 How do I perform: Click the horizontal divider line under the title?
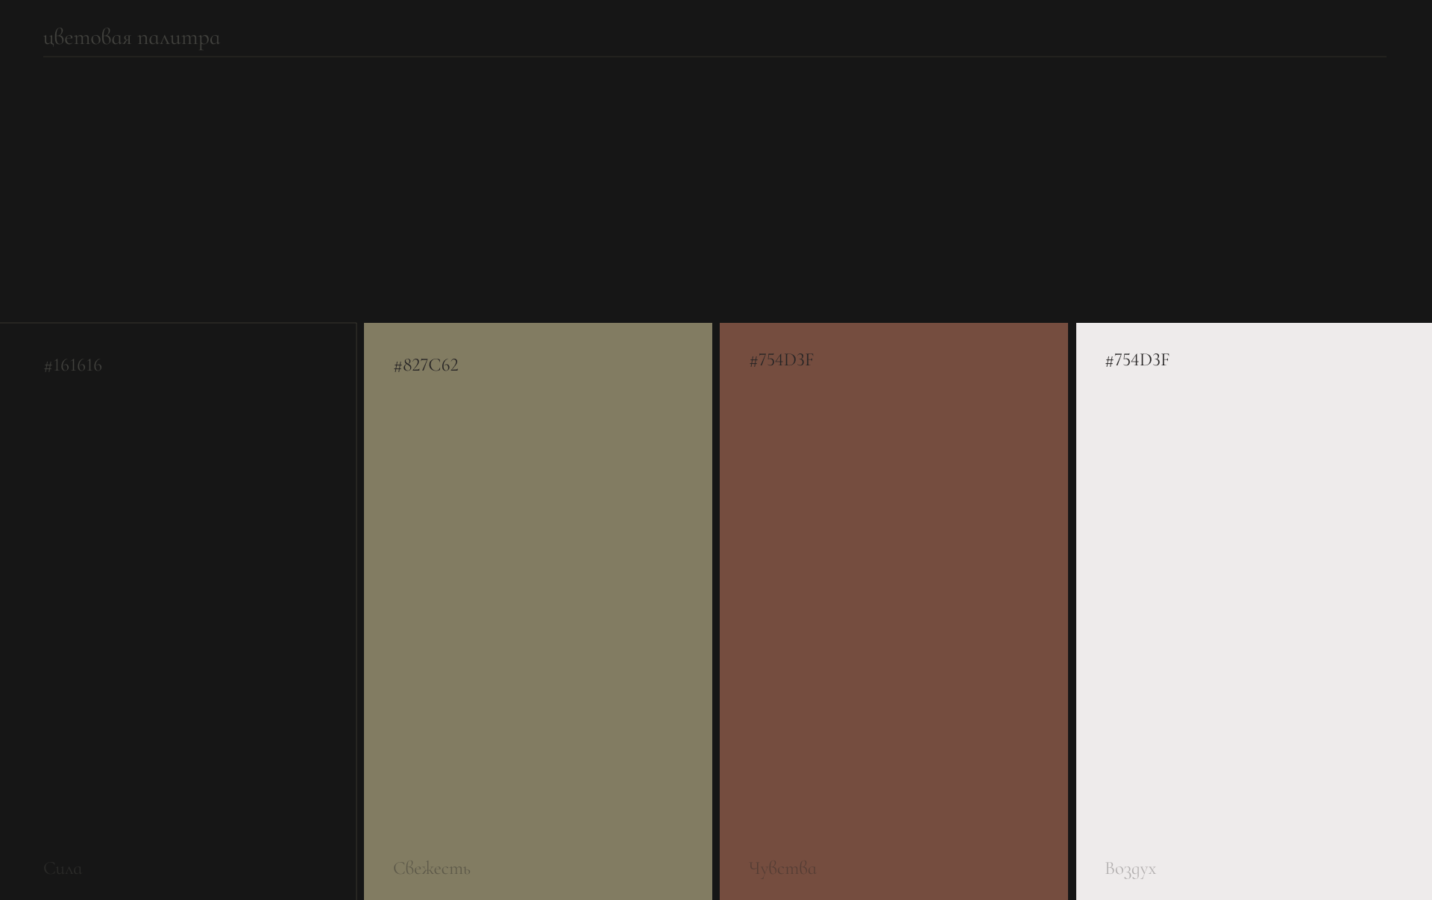[715, 56]
